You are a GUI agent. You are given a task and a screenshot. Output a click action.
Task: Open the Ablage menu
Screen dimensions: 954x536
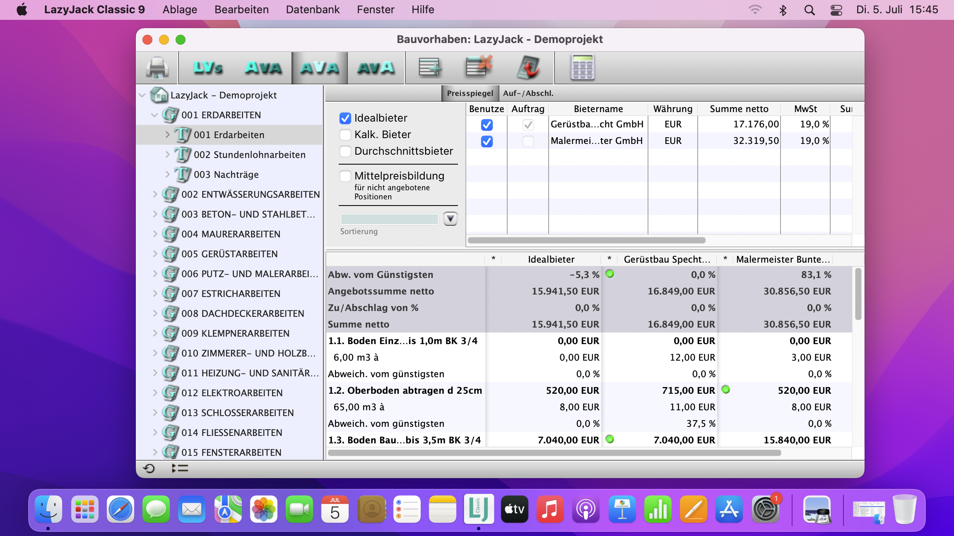[180, 10]
